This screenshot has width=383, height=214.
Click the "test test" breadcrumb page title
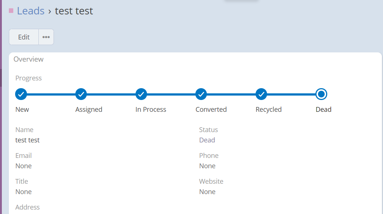74,11
